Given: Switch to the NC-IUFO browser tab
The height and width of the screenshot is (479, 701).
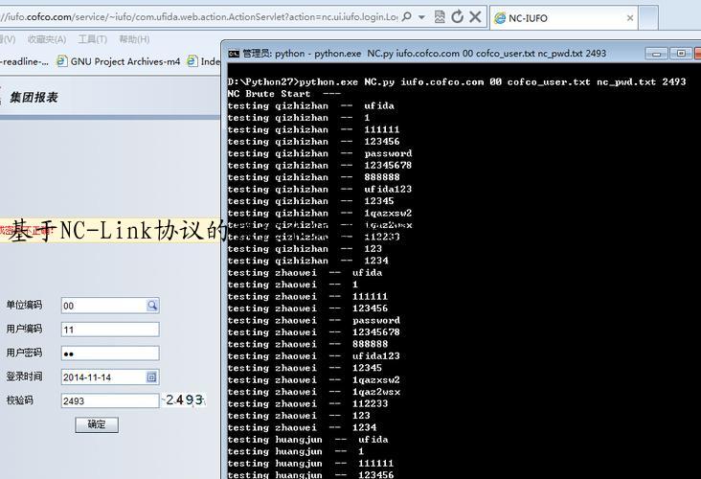Looking at the screenshot, I should 563,18.
